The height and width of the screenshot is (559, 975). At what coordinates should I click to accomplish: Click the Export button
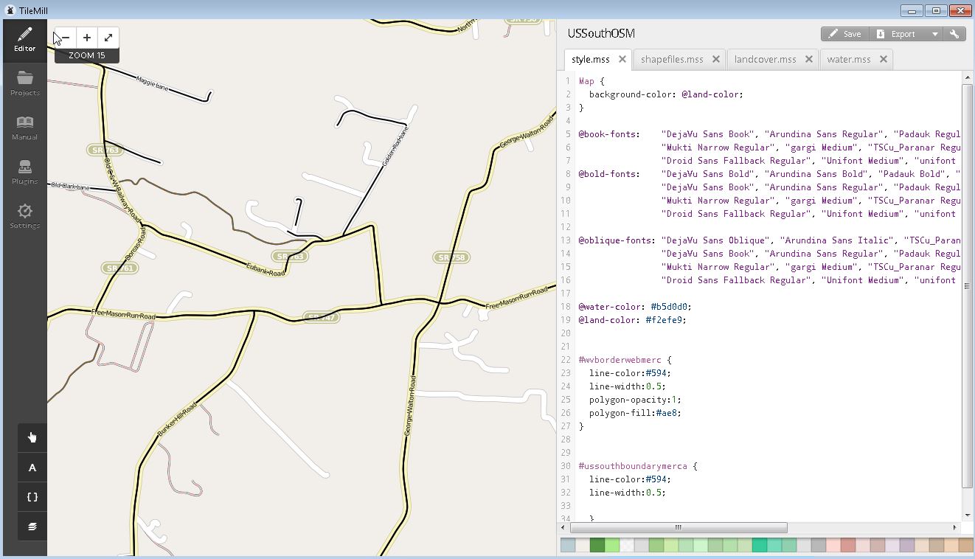[x=897, y=34]
